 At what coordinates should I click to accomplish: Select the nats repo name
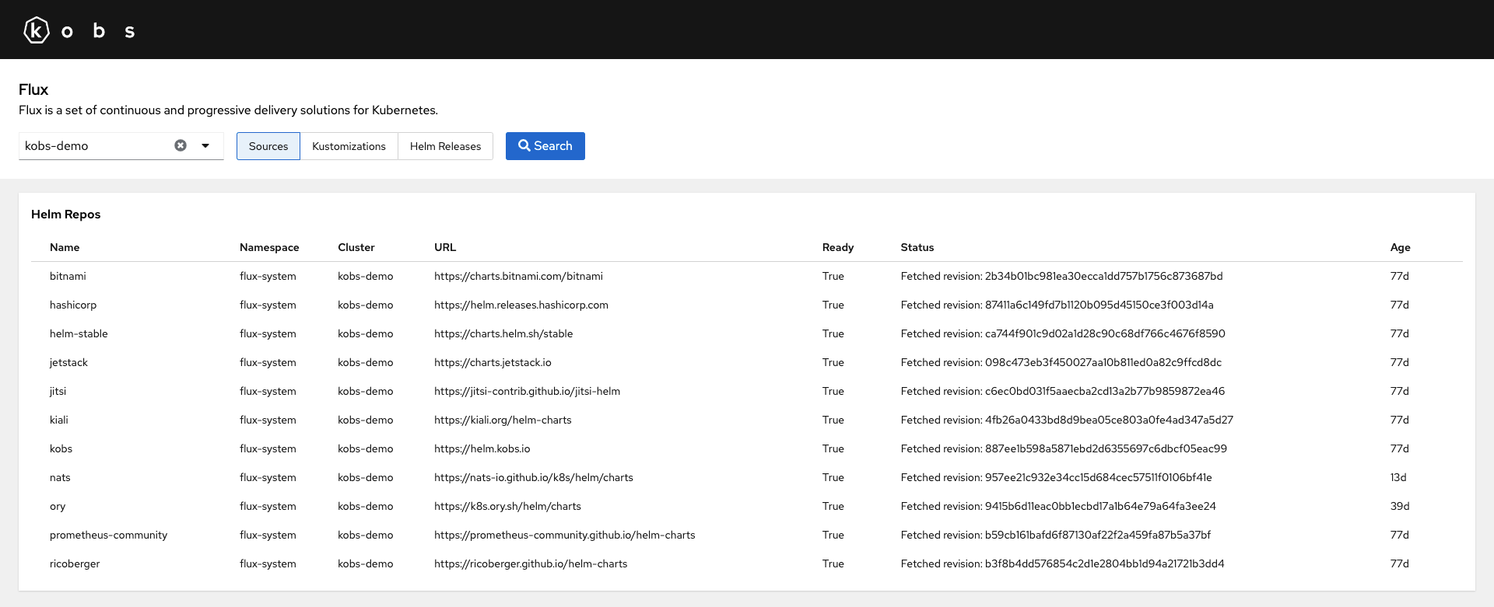pyautogui.click(x=60, y=477)
